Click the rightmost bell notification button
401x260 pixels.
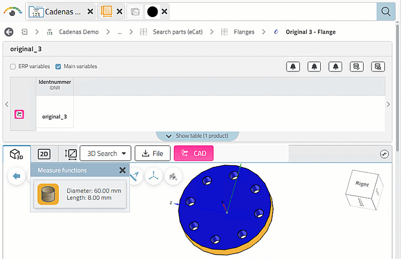pyautogui.click(x=336, y=67)
